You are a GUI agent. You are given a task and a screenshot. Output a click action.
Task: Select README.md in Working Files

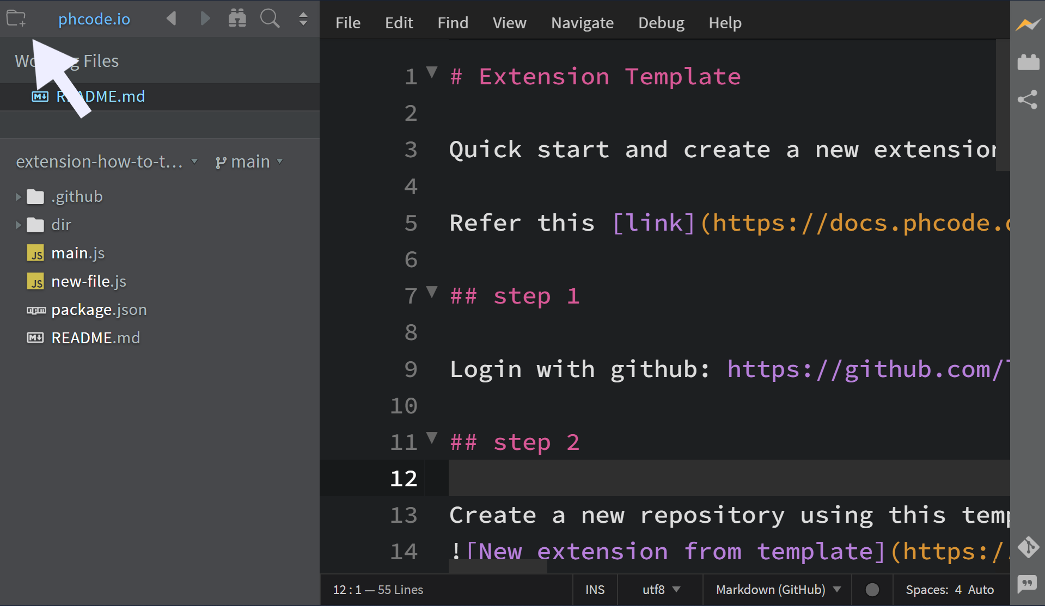pyautogui.click(x=160, y=97)
